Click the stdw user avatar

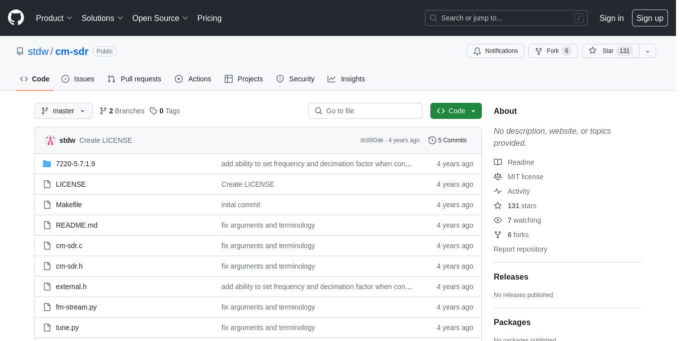(50, 140)
